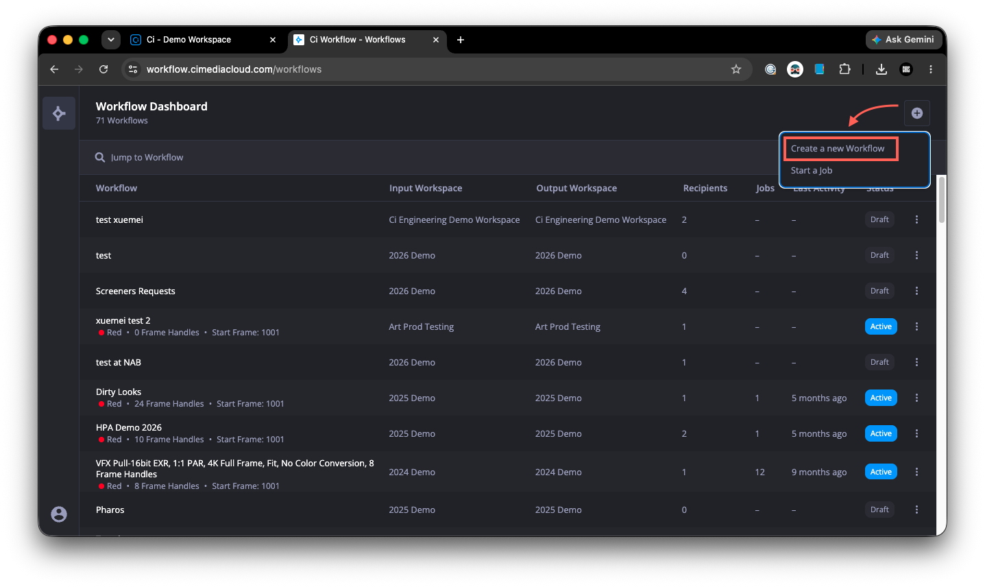Screen dimensions: 985x587
Task: Click the Ask Gemini button
Action: [x=903, y=40]
